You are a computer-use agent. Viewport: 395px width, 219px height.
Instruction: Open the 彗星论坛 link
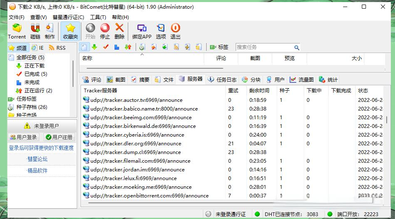[x=37, y=159]
